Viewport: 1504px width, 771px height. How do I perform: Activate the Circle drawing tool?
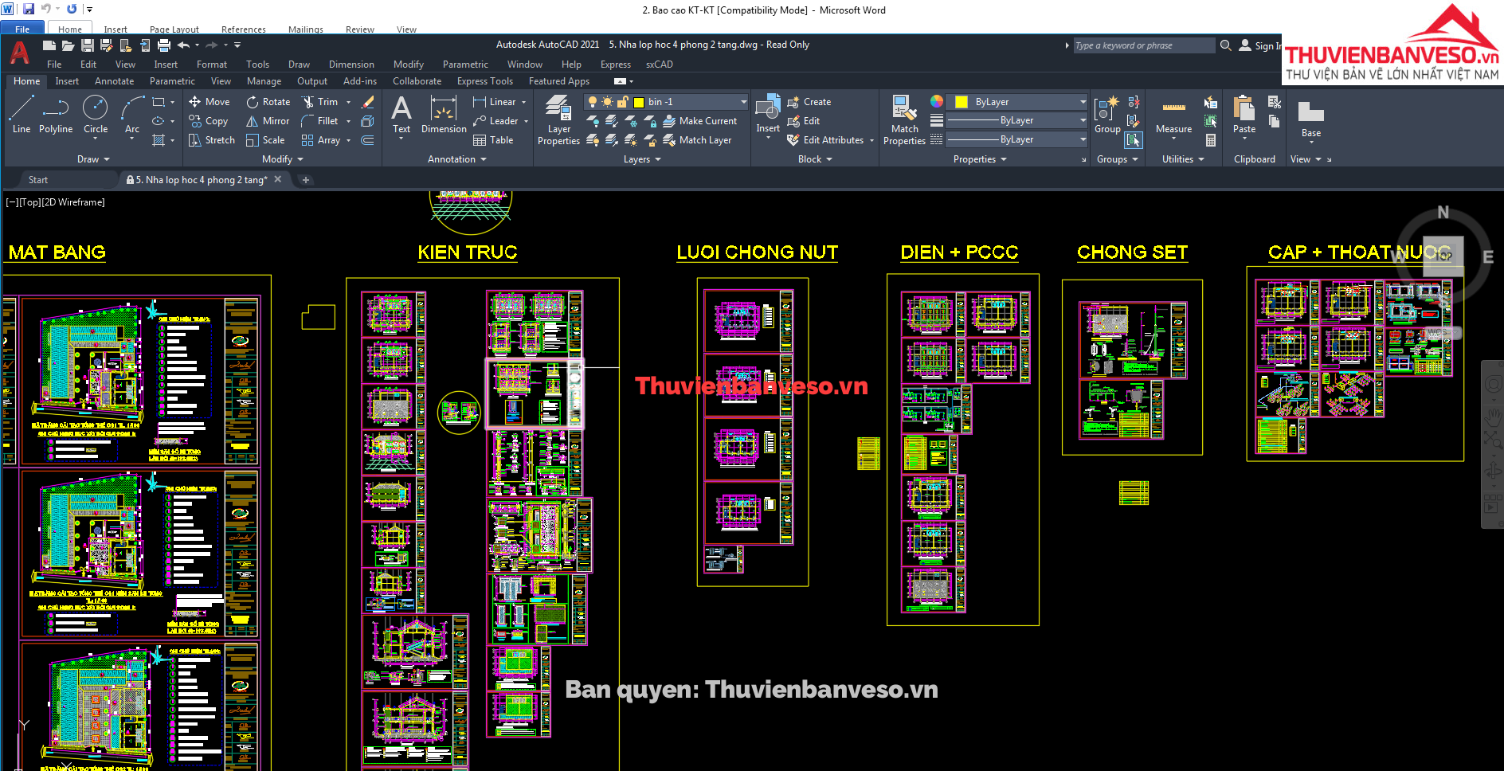point(95,114)
